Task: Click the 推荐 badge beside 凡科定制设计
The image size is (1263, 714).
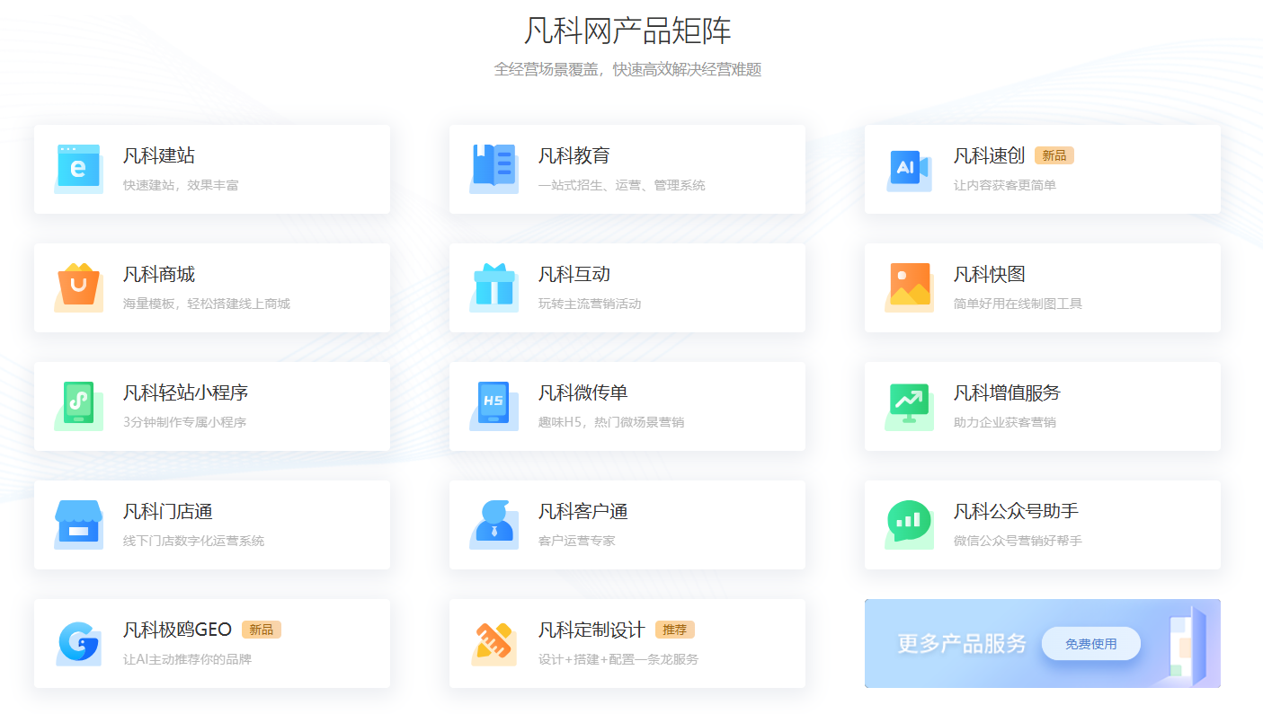Action: point(675,630)
